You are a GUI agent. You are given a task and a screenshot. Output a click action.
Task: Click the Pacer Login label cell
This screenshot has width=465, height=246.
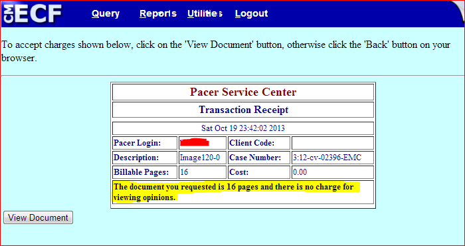click(x=145, y=143)
